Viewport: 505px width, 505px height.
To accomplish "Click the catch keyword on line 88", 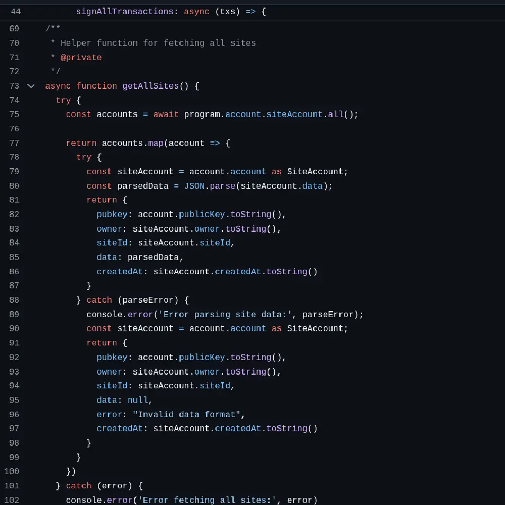I will pos(99,300).
